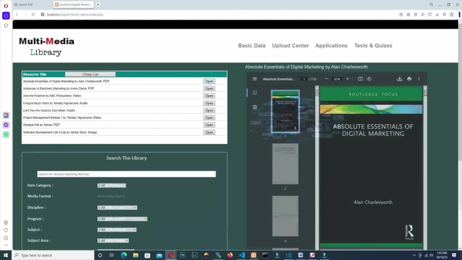
Task: Open Photoshop from taskbar
Action: (x=182, y=255)
